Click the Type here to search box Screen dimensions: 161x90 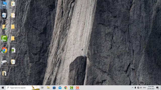(23, 88)
